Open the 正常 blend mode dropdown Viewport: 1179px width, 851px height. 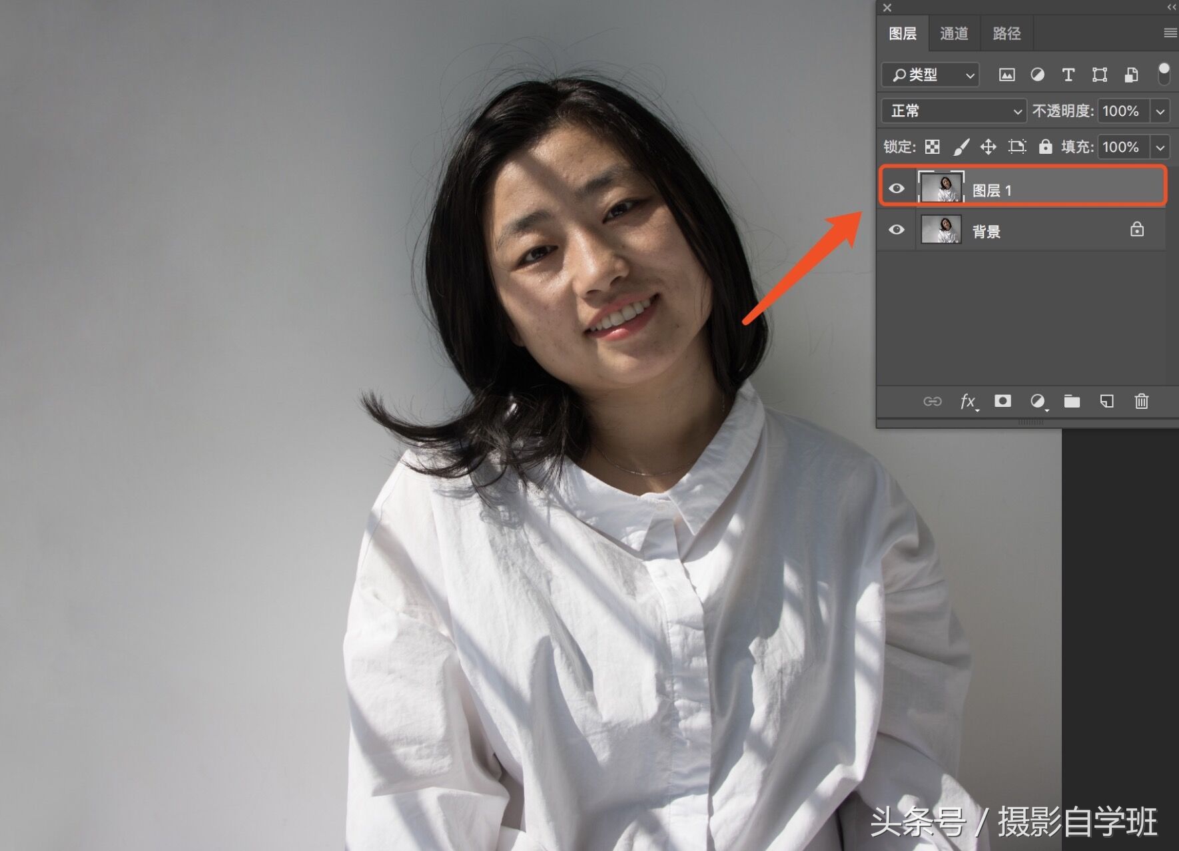[954, 111]
